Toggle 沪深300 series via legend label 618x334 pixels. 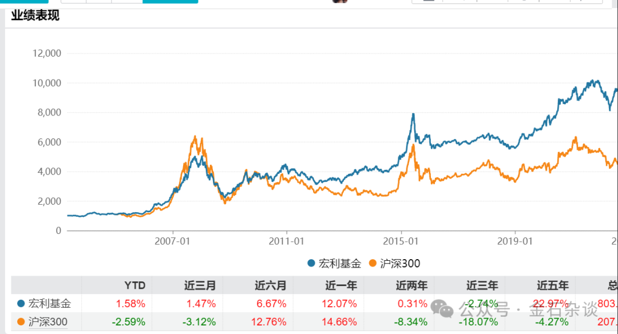[399, 264]
